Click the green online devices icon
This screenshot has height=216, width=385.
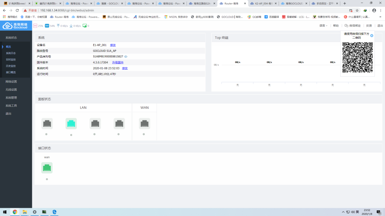click(85, 26)
